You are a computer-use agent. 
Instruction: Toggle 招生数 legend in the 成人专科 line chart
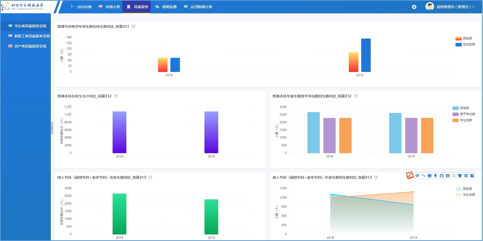pos(464,189)
